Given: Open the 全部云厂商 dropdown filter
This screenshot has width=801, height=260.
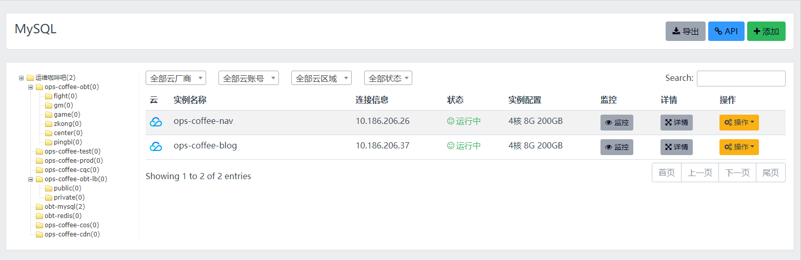Looking at the screenshot, I should (176, 78).
